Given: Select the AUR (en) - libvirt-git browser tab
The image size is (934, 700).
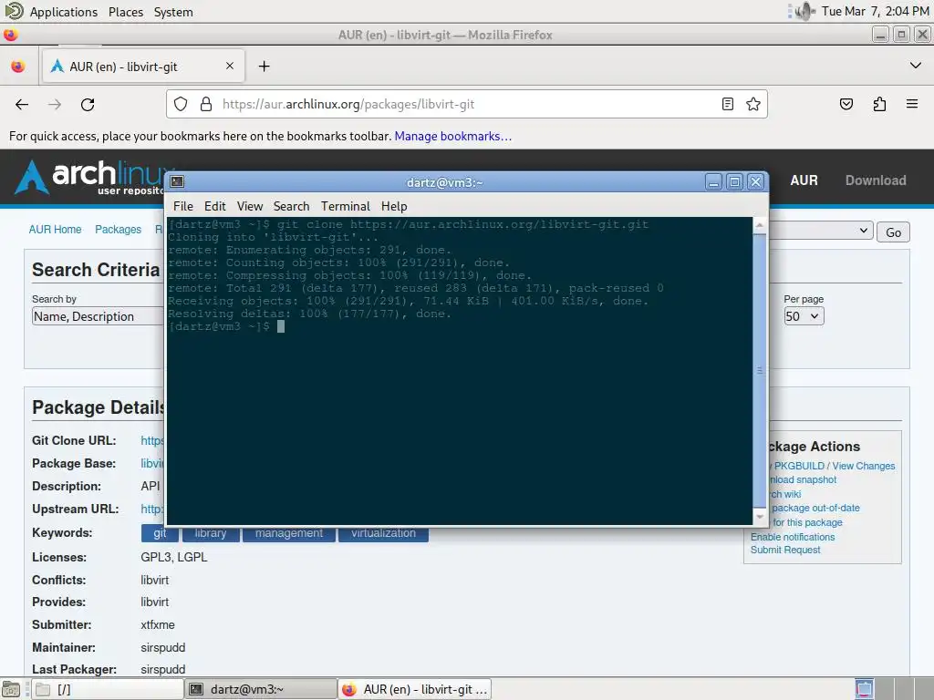Looking at the screenshot, I should coord(141,66).
